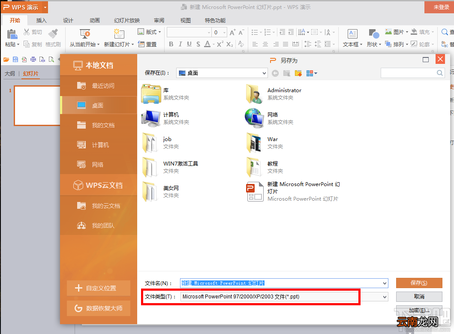Select slide 1 thumbnail in panel

(37, 105)
